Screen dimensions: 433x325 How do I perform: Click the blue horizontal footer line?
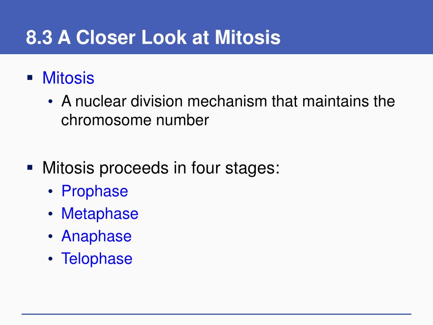pos(216,314)
